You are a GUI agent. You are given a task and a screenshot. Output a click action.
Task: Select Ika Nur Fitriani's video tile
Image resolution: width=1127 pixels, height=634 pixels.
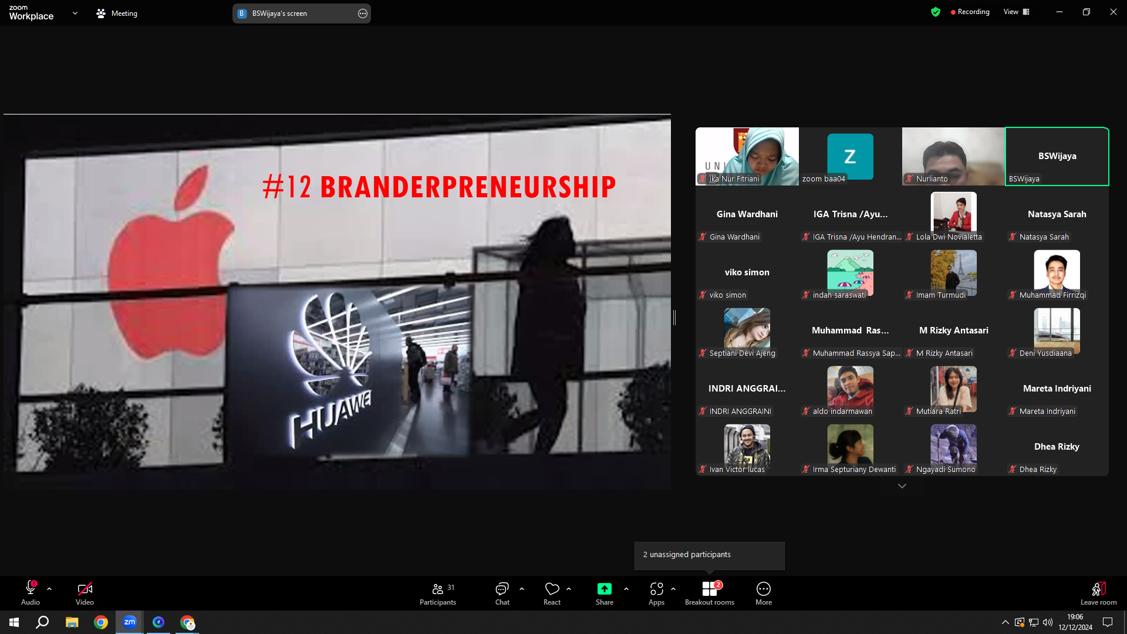pos(747,156)
